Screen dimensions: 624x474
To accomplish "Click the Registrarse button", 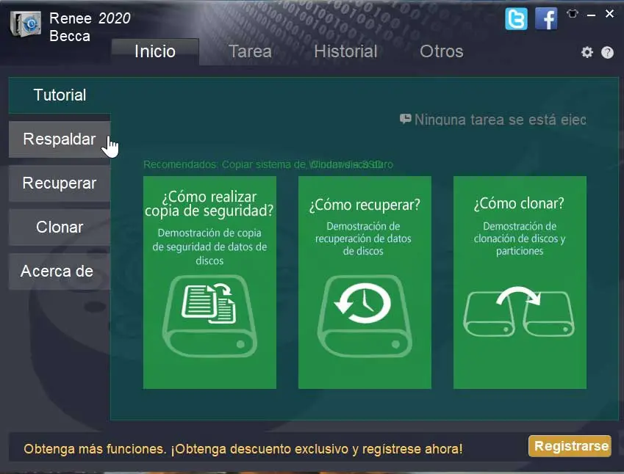I will tap(570, 446).
